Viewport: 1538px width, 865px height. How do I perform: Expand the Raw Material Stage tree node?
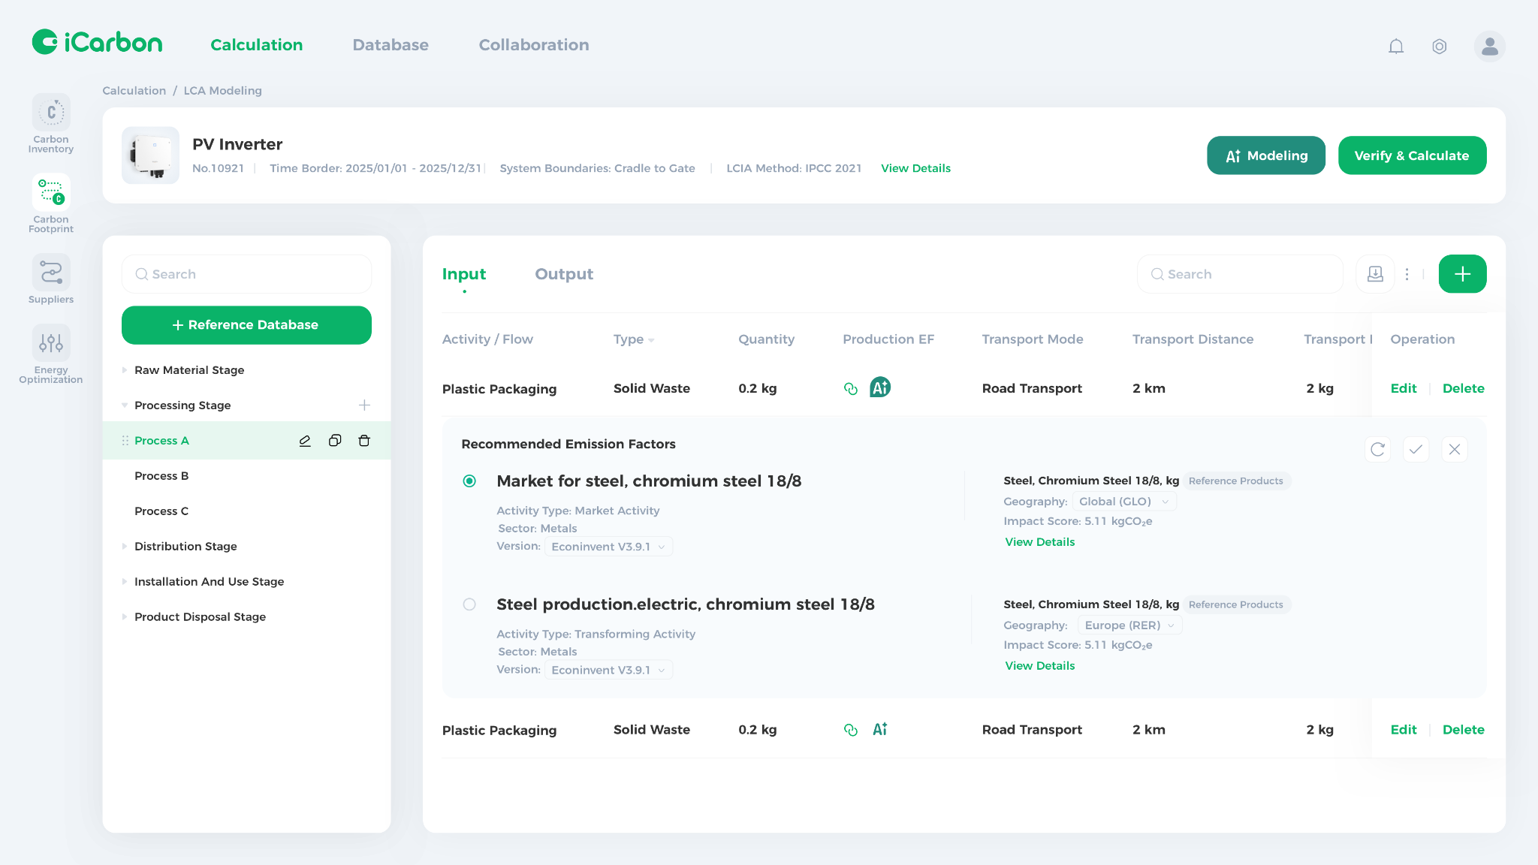pos(125,370)
